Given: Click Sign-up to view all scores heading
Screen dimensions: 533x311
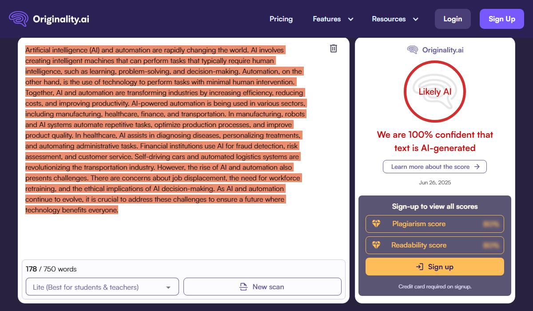Looking at the screenshot, I should click(x=435, y=206).
